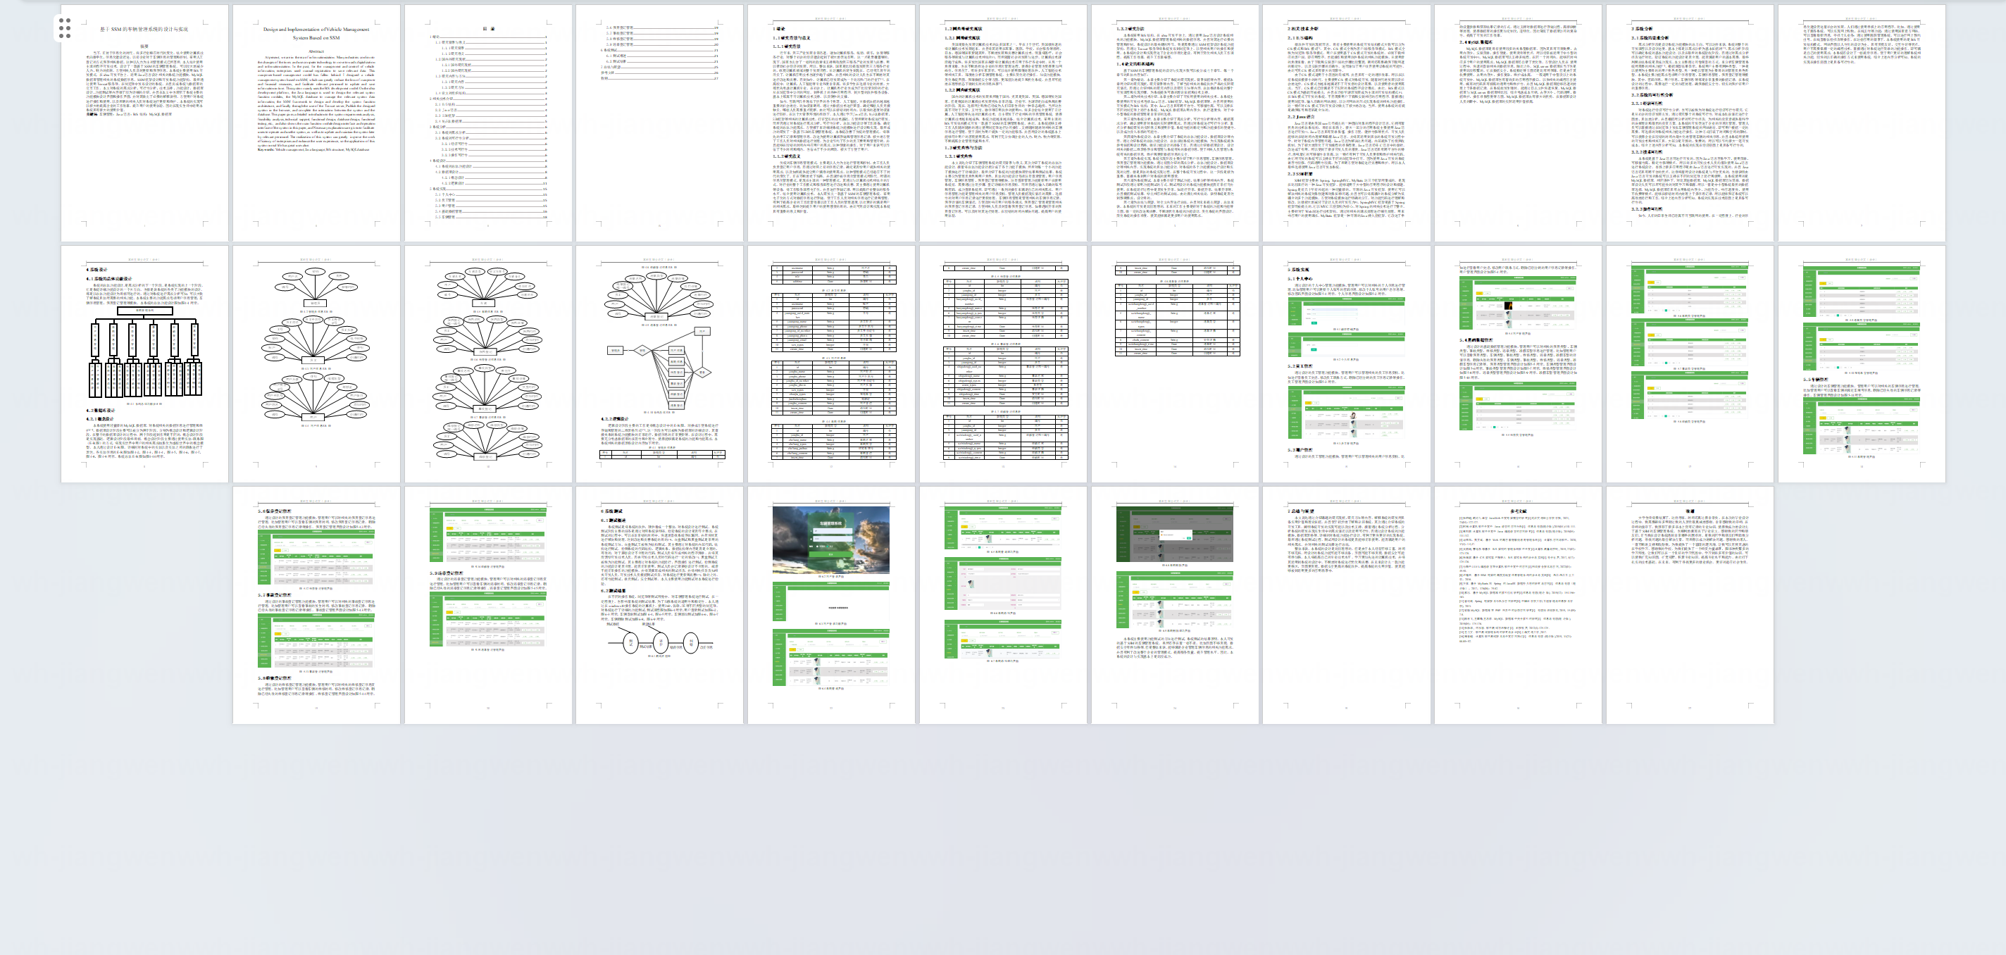Open the chapter 2 相关技术介绍 page thumbnail

pyautogui.click(x=1347, y=123)
